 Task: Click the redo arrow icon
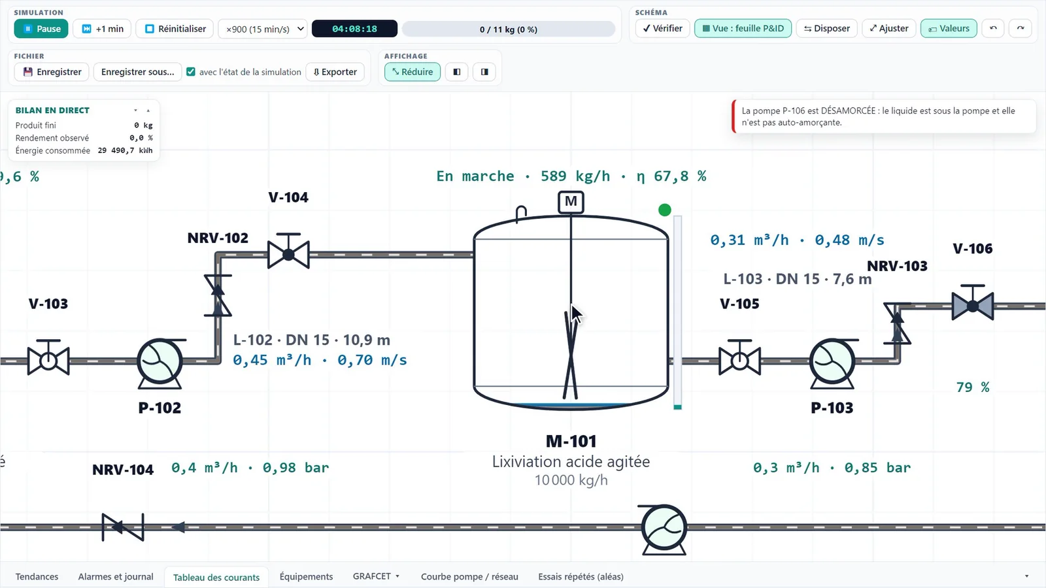[1021, 28]
